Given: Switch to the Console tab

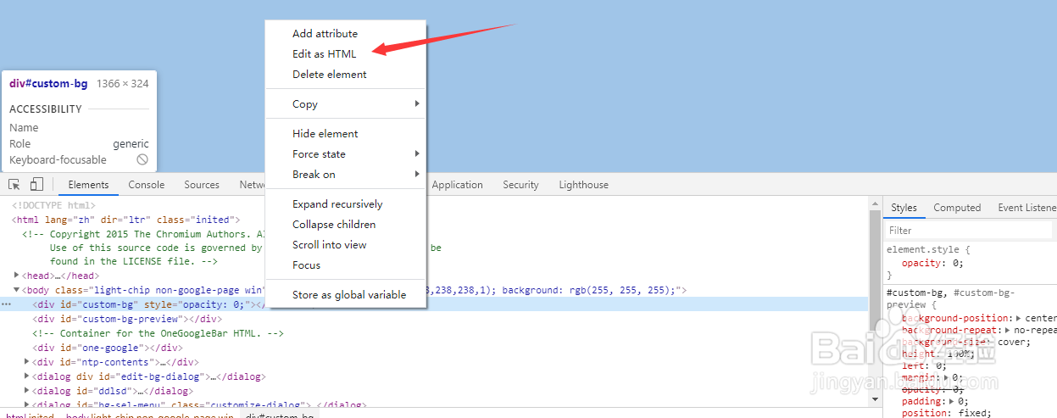Looking at the screenshot, I should 147,185.
